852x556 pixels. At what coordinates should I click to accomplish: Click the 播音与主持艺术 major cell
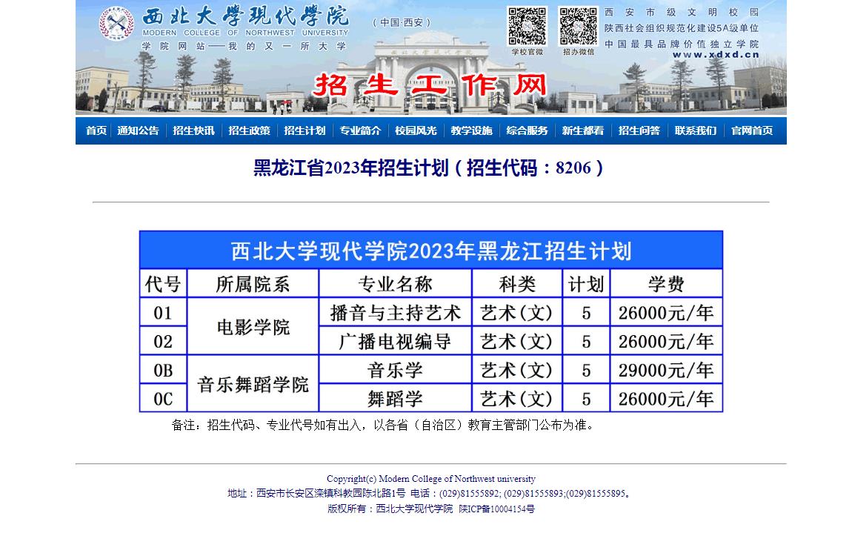pos(395,313)
